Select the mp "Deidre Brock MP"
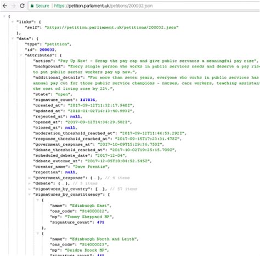This screenshot has width=260, height=256. pyautogui.click(x=86, y=250)
